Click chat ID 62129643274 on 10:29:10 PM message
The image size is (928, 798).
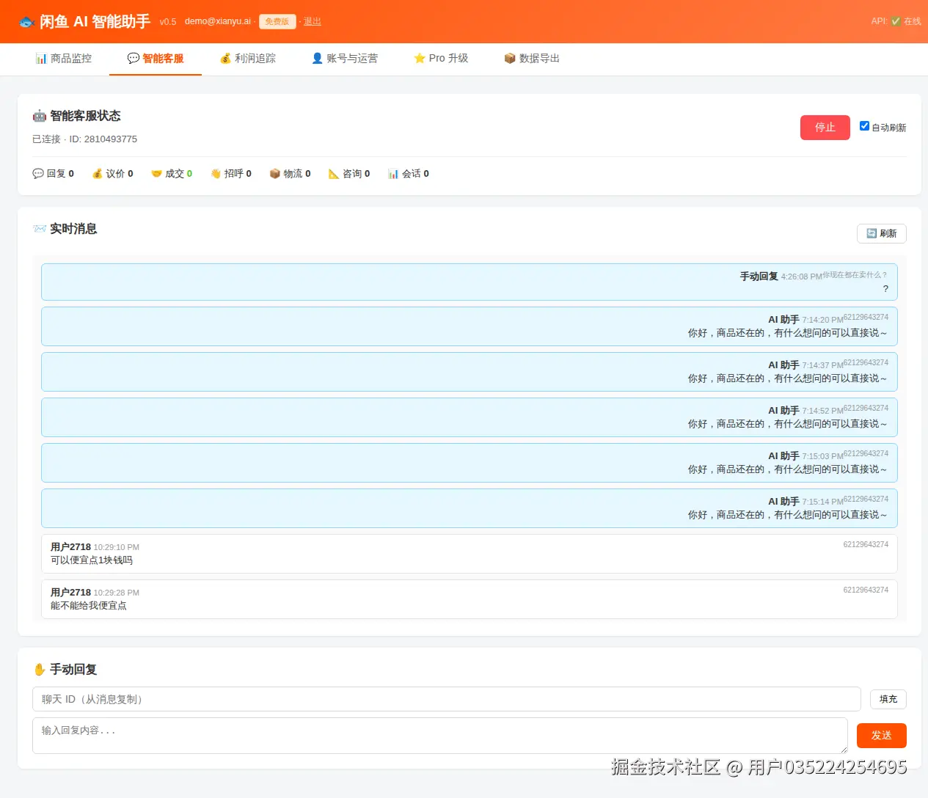(x=866, y=544)
